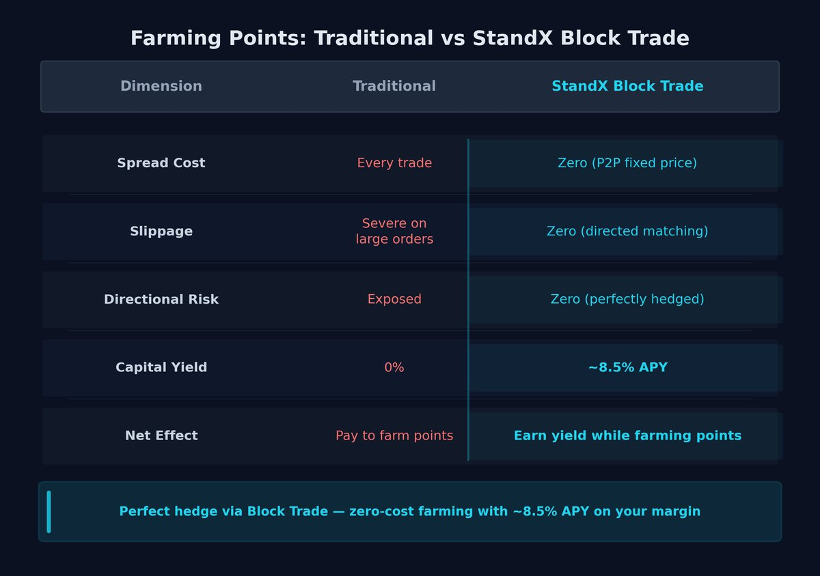
Task: Click the 'Perfect hedge via Block Trade' banner
Action: point(410,511)
